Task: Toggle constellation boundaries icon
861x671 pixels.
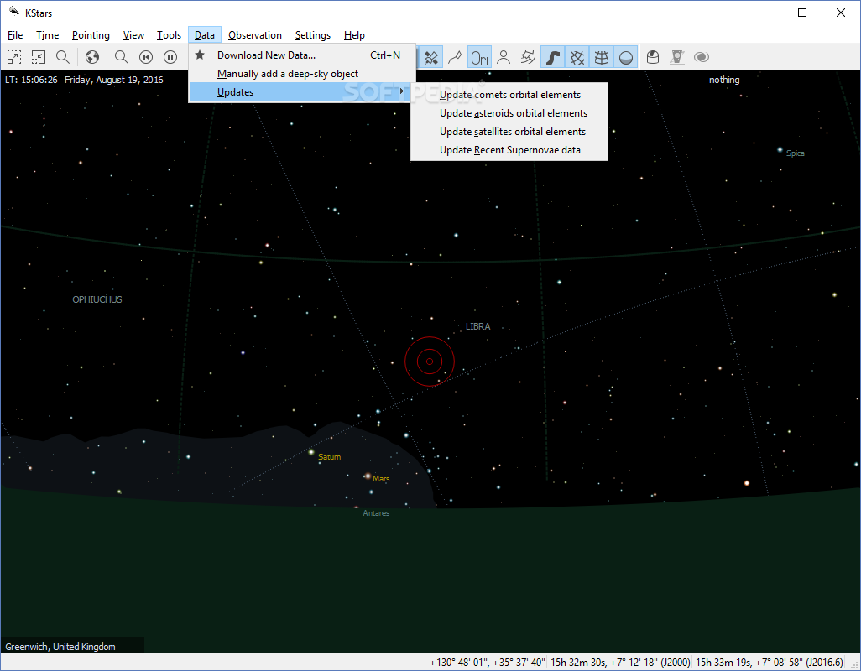Action: click(528, 57)
